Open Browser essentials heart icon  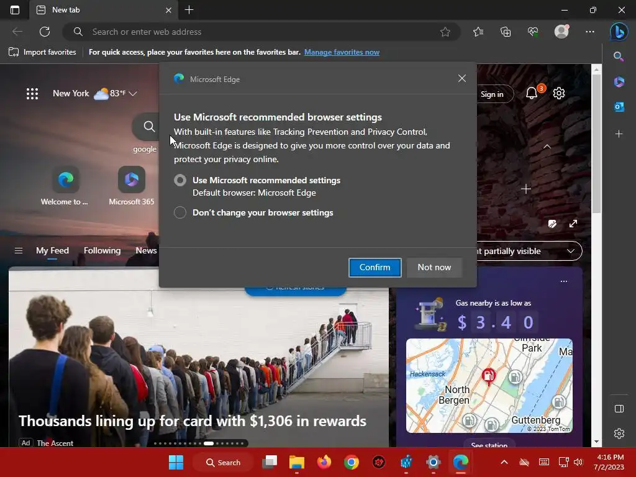tap(533, 32)
